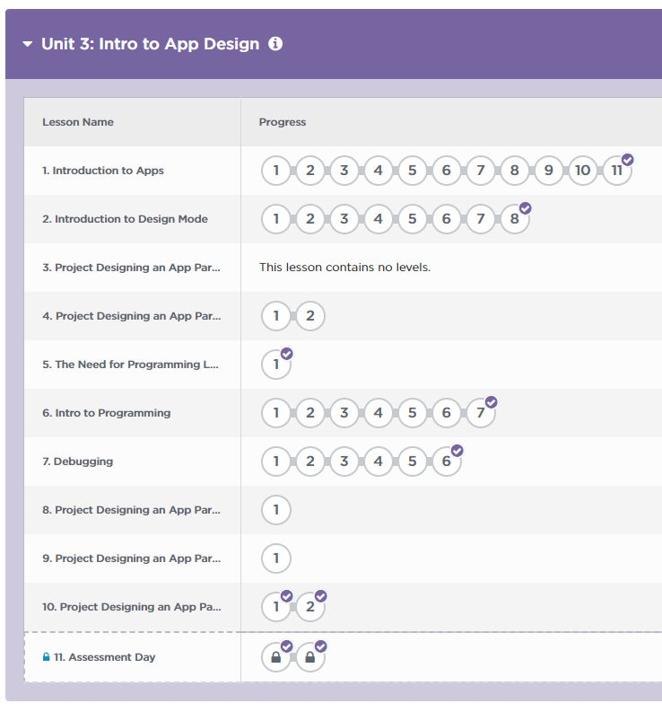Open level 1 of The Need for Programming
Screen dimensions: 662x712
[275, 365]
